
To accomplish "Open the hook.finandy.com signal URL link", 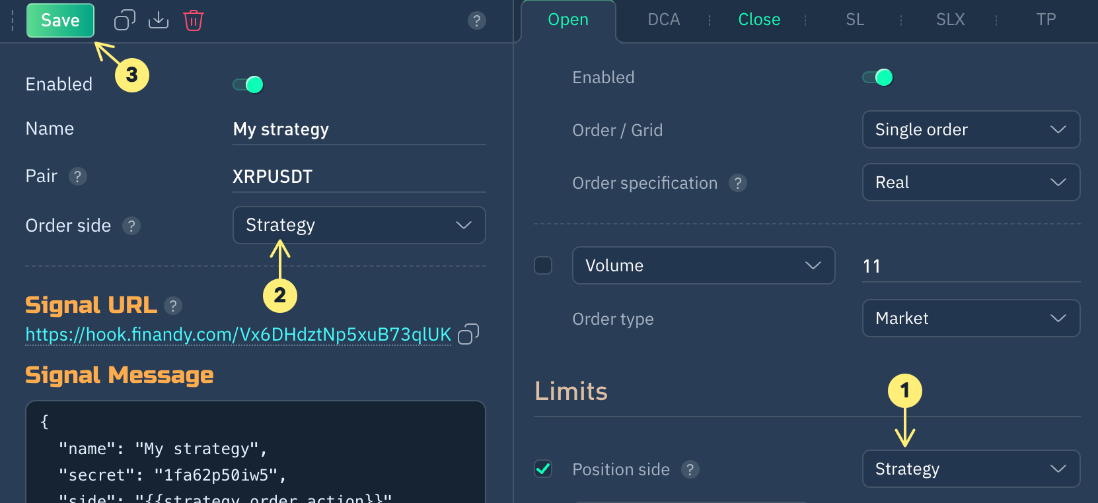I will (238, 335).
